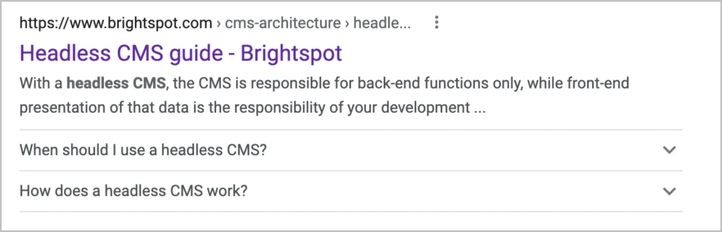Click the trailing ellipsis after "development"
The image size is (722, 232).
click(x=479, y=108)
